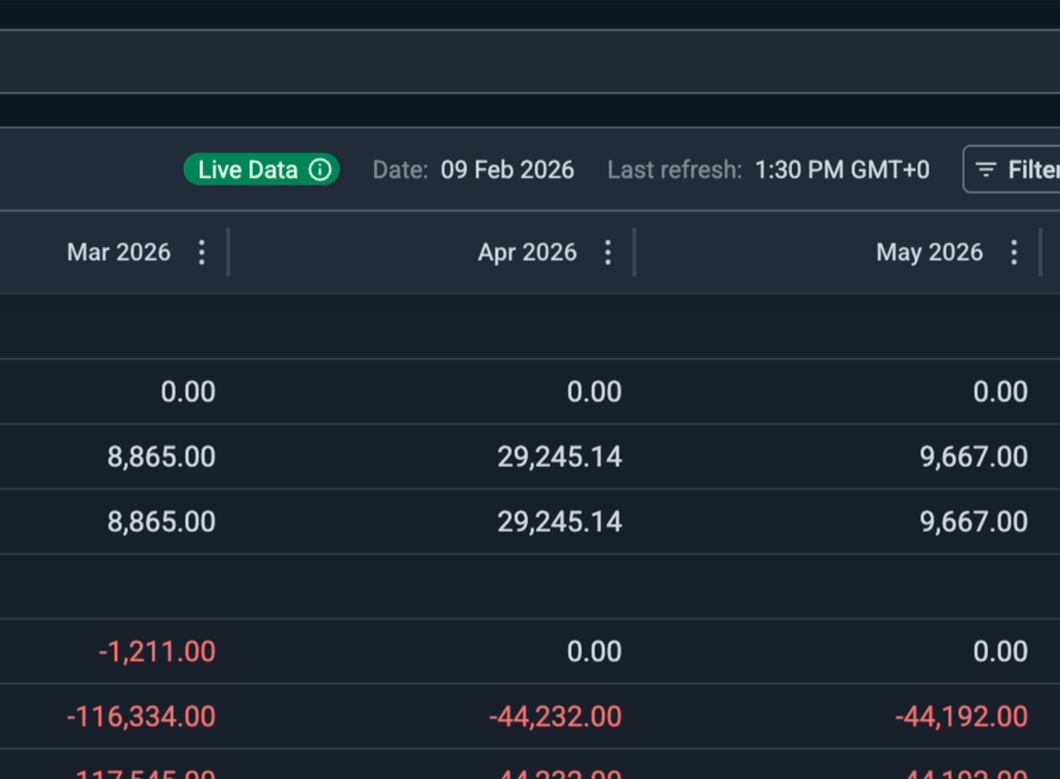Click the -1,211.00 cell in Mar 2026
This screenshot has height=779, width=1060.
[x=157, y=652]
